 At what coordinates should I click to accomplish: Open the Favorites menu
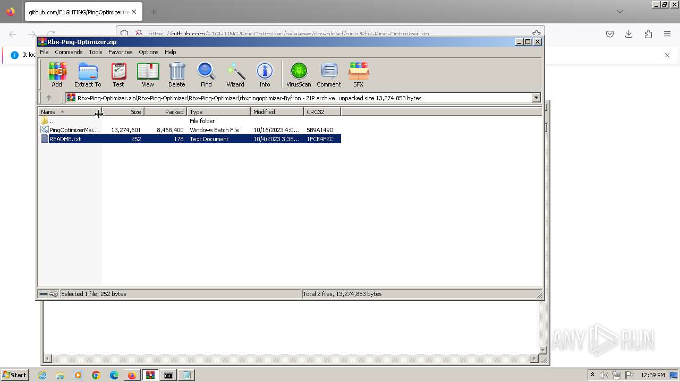tap(121, 52)
